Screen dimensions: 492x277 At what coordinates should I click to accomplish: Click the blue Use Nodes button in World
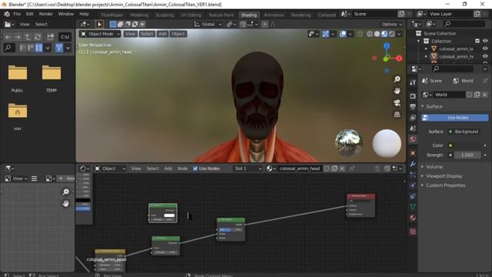[x=454, y=118]
